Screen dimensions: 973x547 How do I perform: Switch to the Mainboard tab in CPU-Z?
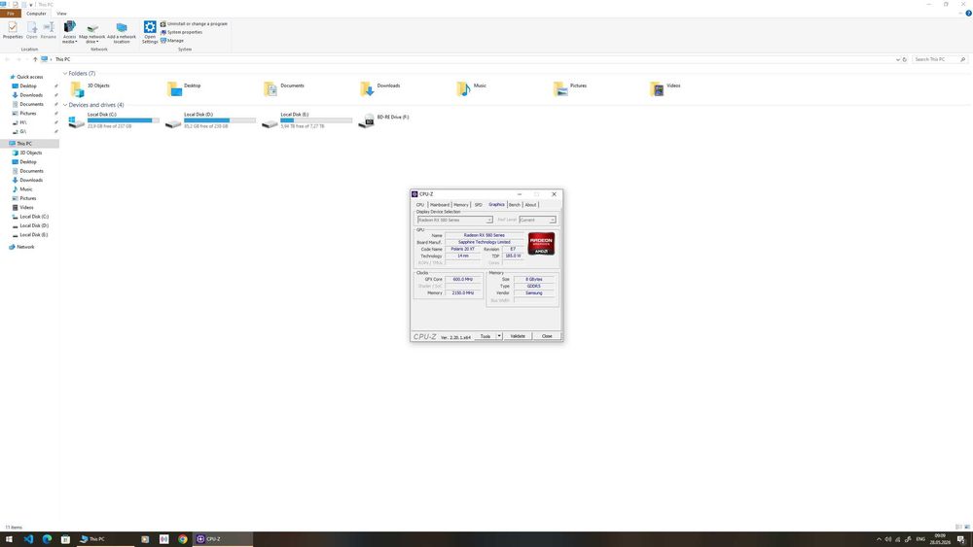(440, 204)
